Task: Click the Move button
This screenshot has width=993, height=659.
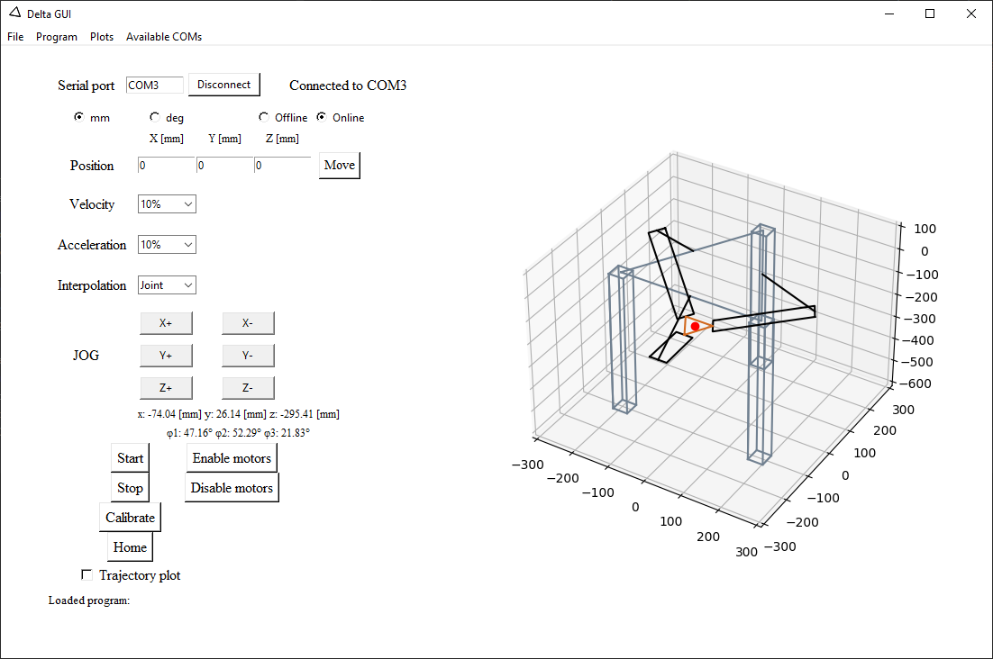Action: pyautogui.click(x=340, y=165)
